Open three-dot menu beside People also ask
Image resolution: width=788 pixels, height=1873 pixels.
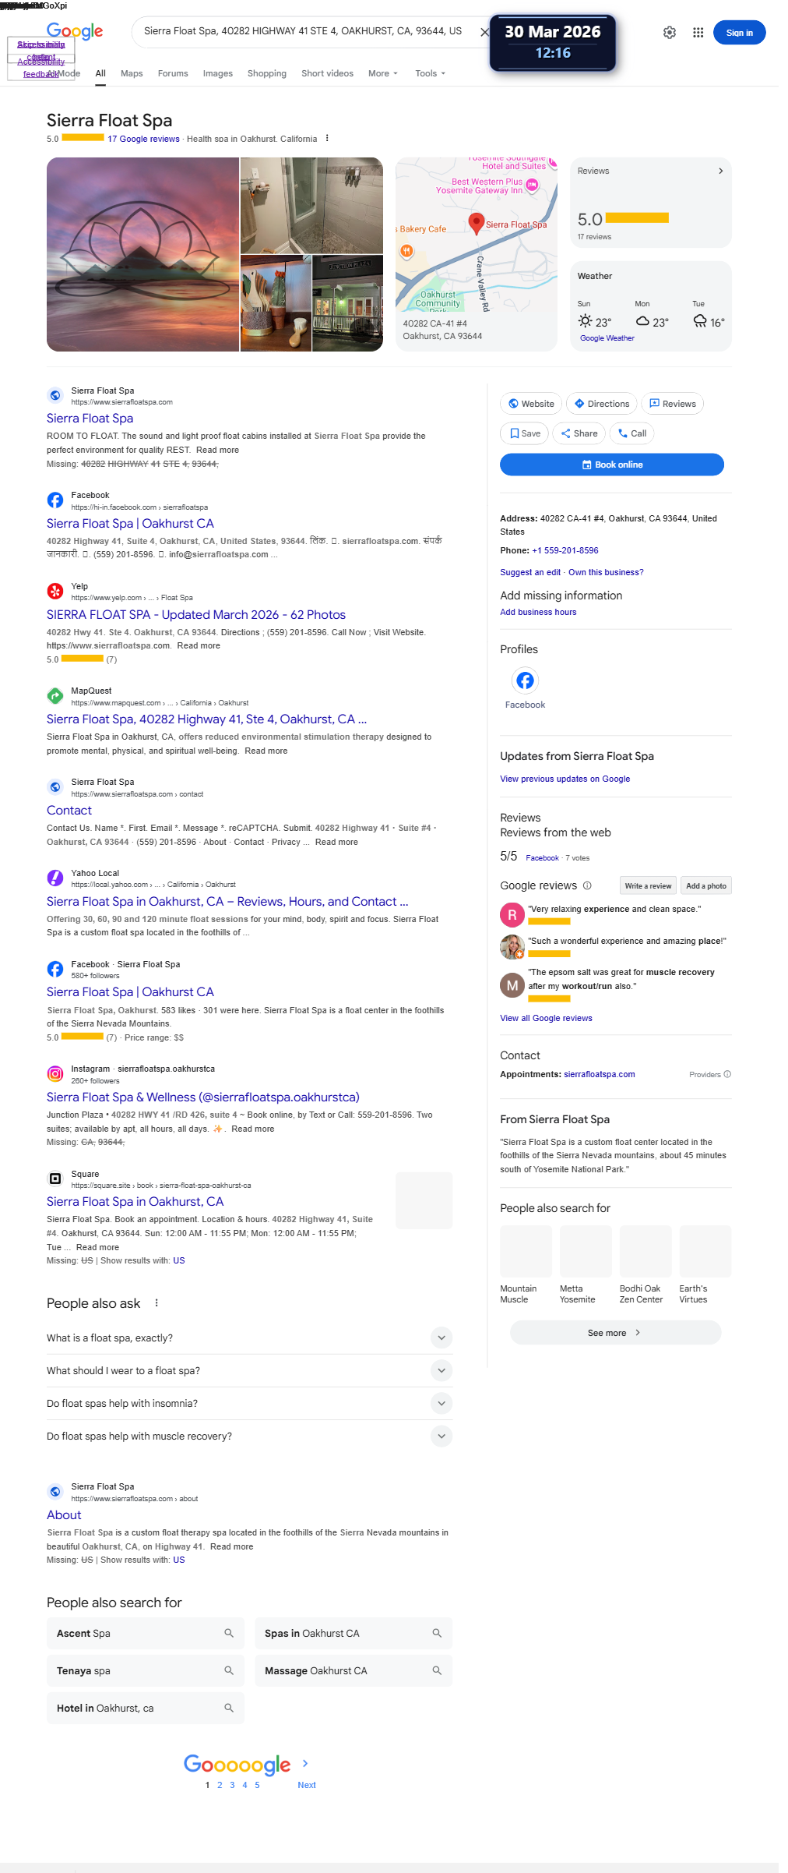[x=157, y=1303]
